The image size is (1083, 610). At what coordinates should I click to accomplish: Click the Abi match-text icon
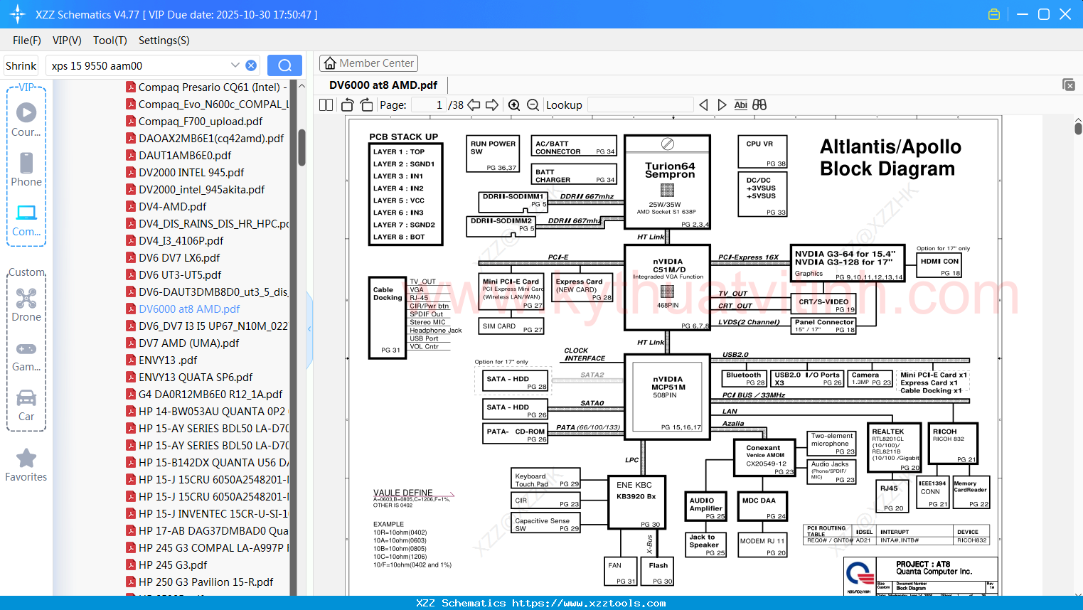pos(740,105)
